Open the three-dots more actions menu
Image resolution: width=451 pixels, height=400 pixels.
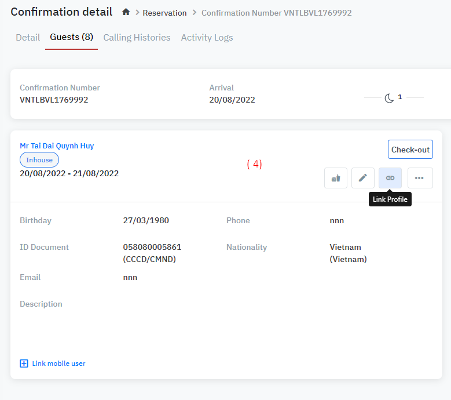pyautogui.click(x=420, y=178)
